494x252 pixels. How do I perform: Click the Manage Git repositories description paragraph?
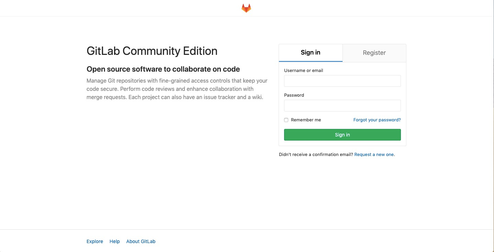[177, 89]
